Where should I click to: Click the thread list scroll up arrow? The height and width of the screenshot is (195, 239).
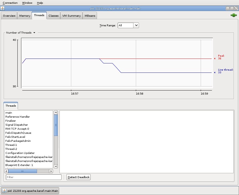[x=56, y=113]
